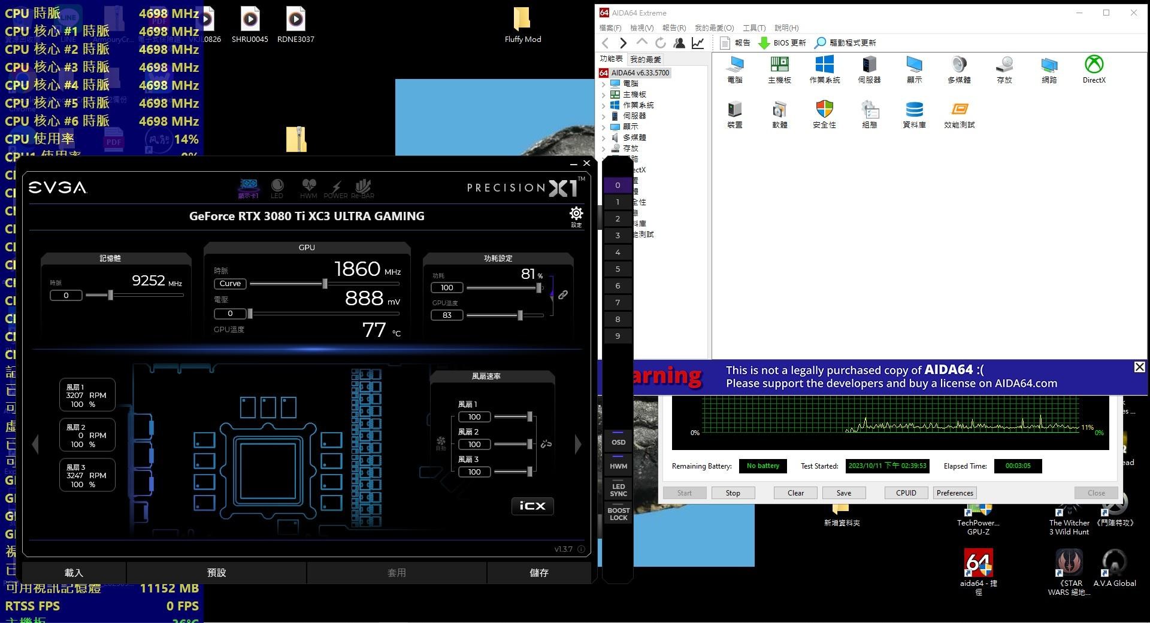Viewport: 1150px width, 623px height.
Task: Open the 工具(T) menu in AIDA64
Action: [x=754, y=28]
